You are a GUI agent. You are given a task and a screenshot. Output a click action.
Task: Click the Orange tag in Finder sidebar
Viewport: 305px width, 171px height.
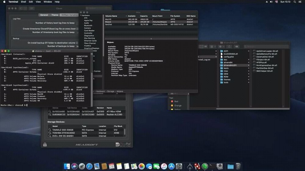point(176,106)
